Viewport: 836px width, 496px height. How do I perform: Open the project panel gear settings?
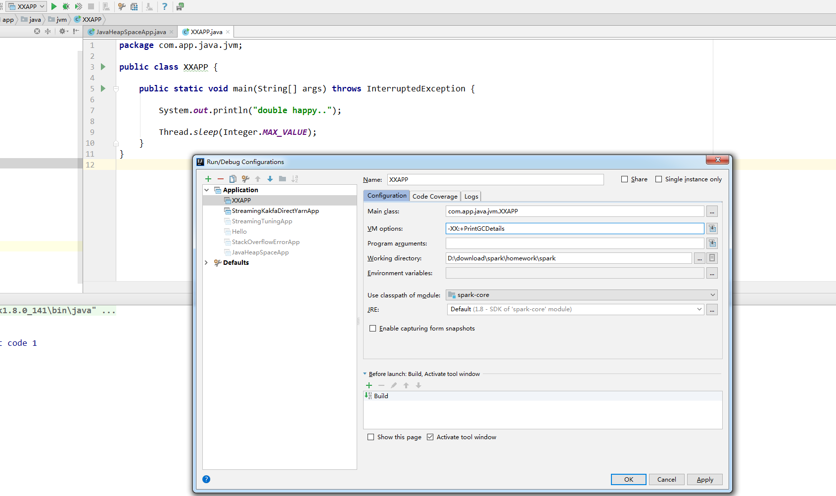point(63,31)
